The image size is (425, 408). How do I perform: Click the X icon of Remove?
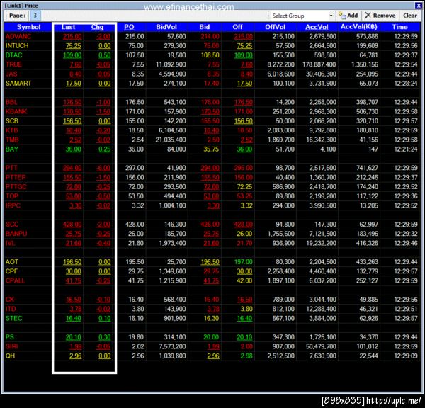368,15
